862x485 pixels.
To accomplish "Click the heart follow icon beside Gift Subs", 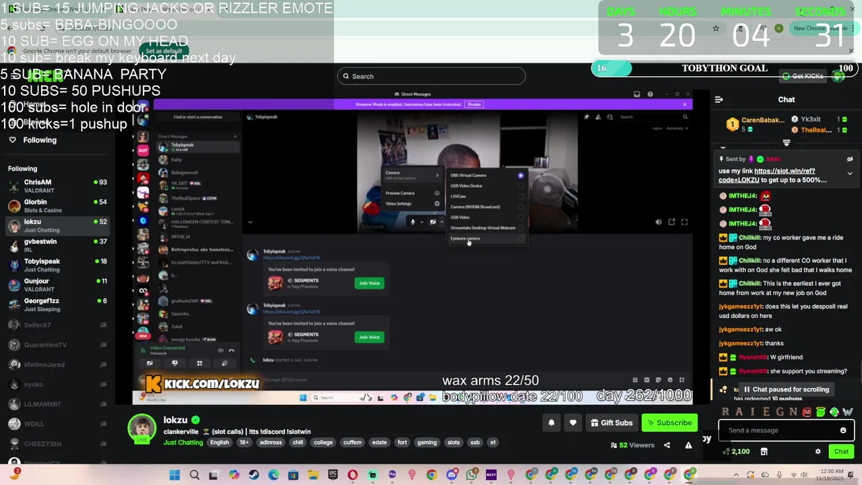I will pyautogui.click(x=572, y=423).
